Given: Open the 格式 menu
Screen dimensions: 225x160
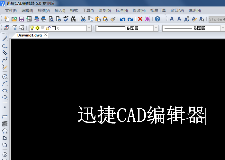Looking at the screenshot, I should [x=74, y=11].
